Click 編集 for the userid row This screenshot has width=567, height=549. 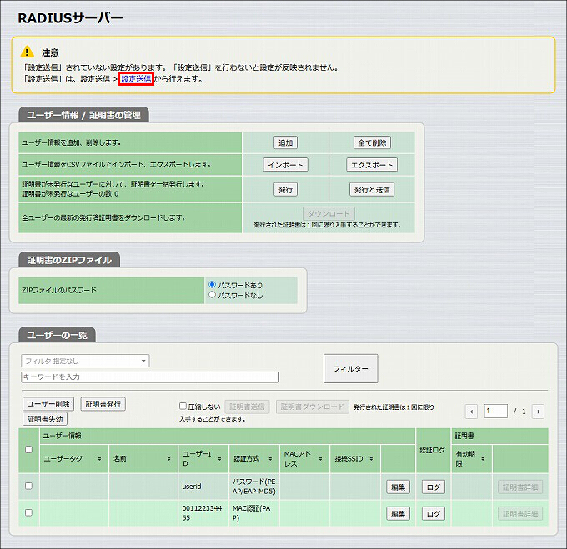[398, 487]
